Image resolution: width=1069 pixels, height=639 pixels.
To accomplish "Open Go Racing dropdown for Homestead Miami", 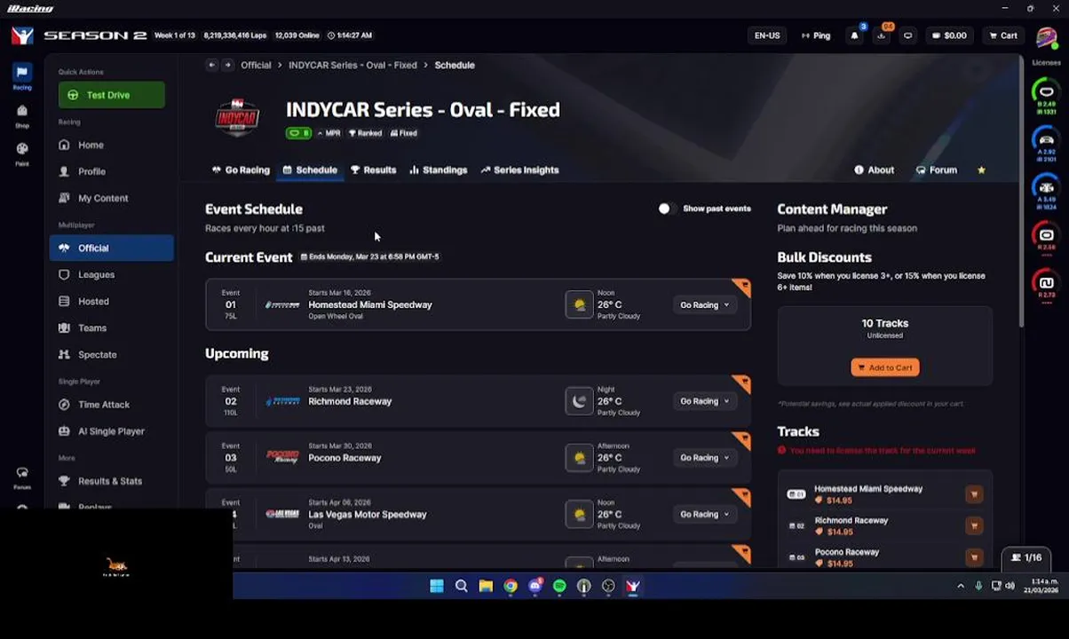I will click(704, 304).
